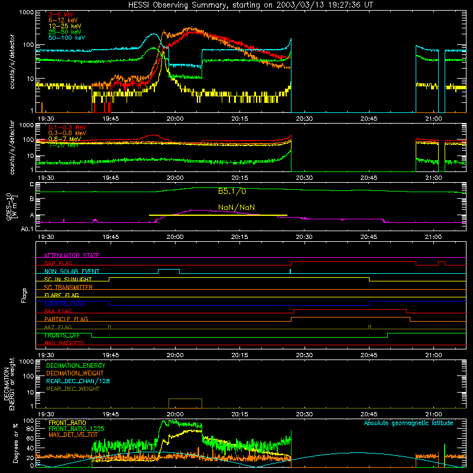The height and width of the screenshot is (473, 473).
Task: Select the 50-100 keV legend label
Action: pyautogui.click(x=67, y=38)
